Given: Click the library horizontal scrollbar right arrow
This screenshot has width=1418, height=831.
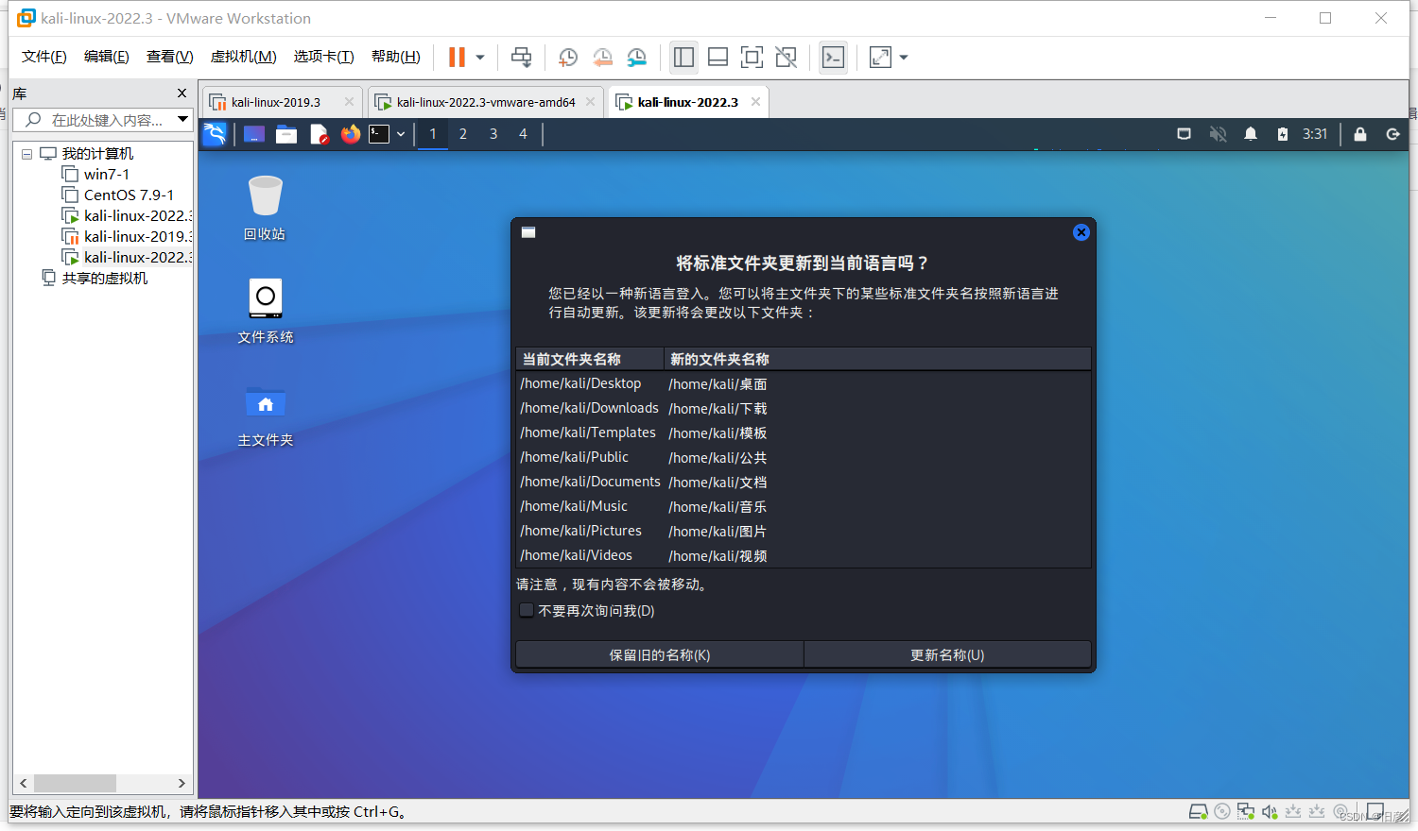Looking at the screenshot, I should 182,784.
